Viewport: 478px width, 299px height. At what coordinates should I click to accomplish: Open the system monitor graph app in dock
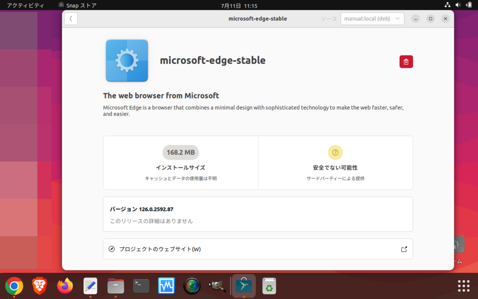(167, 286)
